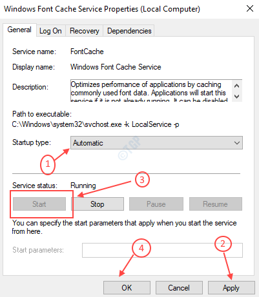The image size is (259, 297).
Task: Switch to the Dependencies tab
Action: coord(129,31)
